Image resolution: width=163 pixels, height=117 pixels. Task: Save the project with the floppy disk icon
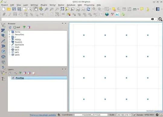coord(14,9)
